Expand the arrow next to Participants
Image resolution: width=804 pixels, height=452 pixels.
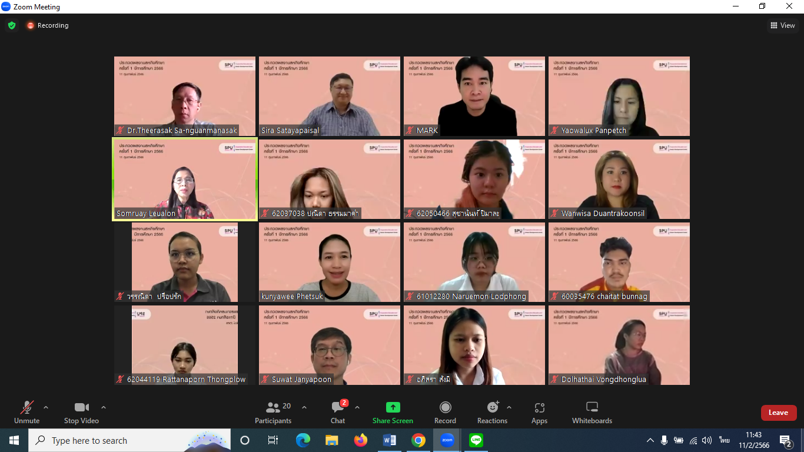pyautogui.click(x=304, y=407)
